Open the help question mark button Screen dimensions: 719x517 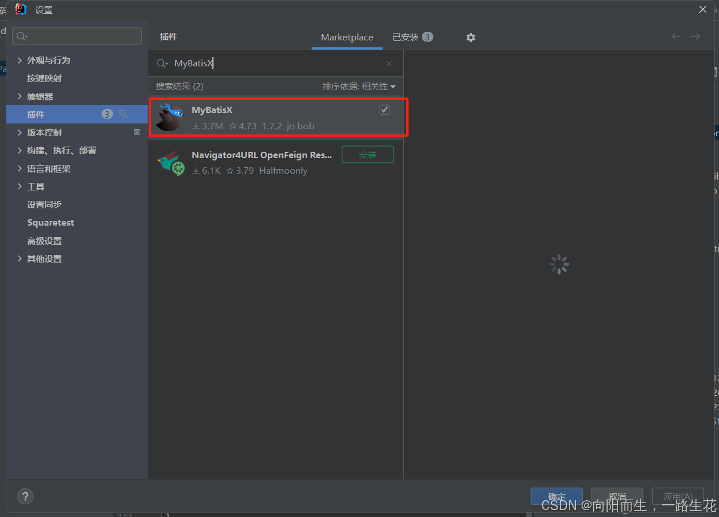pos(25,496)
